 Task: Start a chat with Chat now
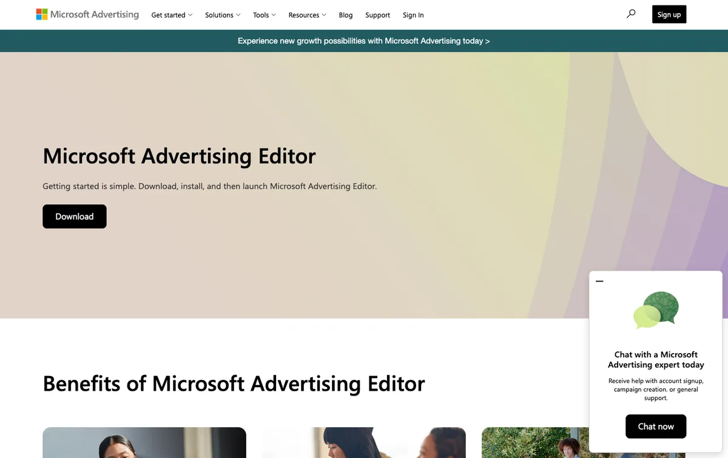click(656, 426)
